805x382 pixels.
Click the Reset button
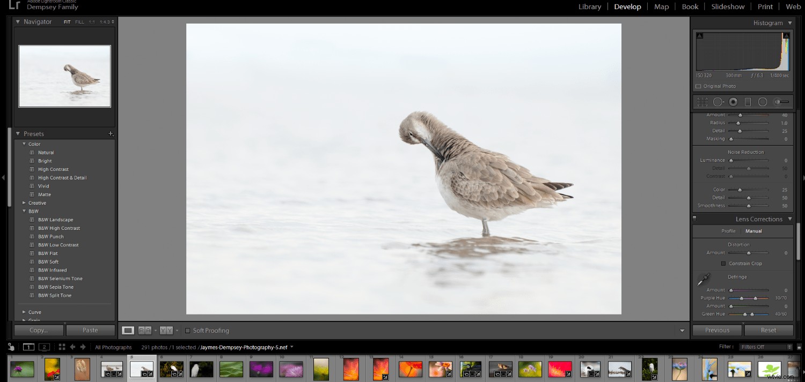[x=769, y=330]
